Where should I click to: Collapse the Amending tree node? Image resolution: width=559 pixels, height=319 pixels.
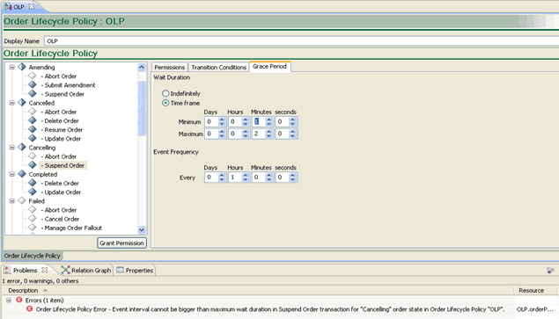[11, 67]
